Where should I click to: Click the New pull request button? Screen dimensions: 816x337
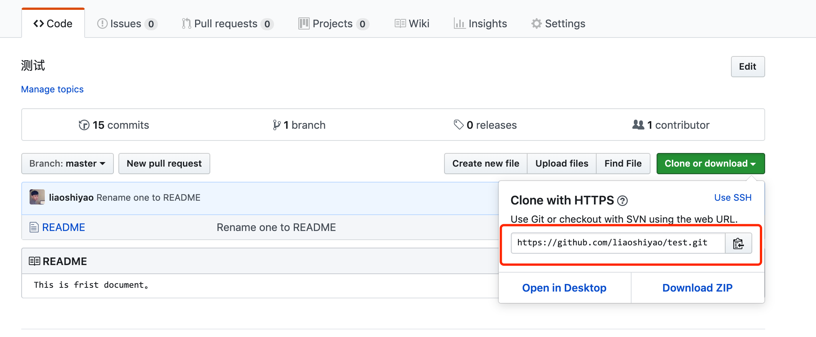pyautogui.click(x=164, y=164)
